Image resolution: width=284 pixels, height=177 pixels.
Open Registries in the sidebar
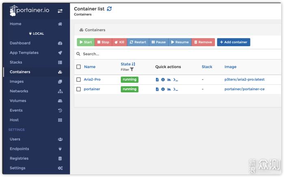coord(19,158)
